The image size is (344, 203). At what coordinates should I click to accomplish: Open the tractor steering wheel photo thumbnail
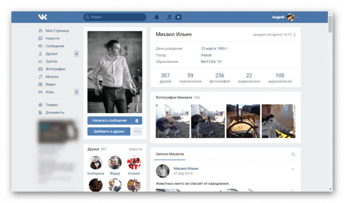point(243,121)
